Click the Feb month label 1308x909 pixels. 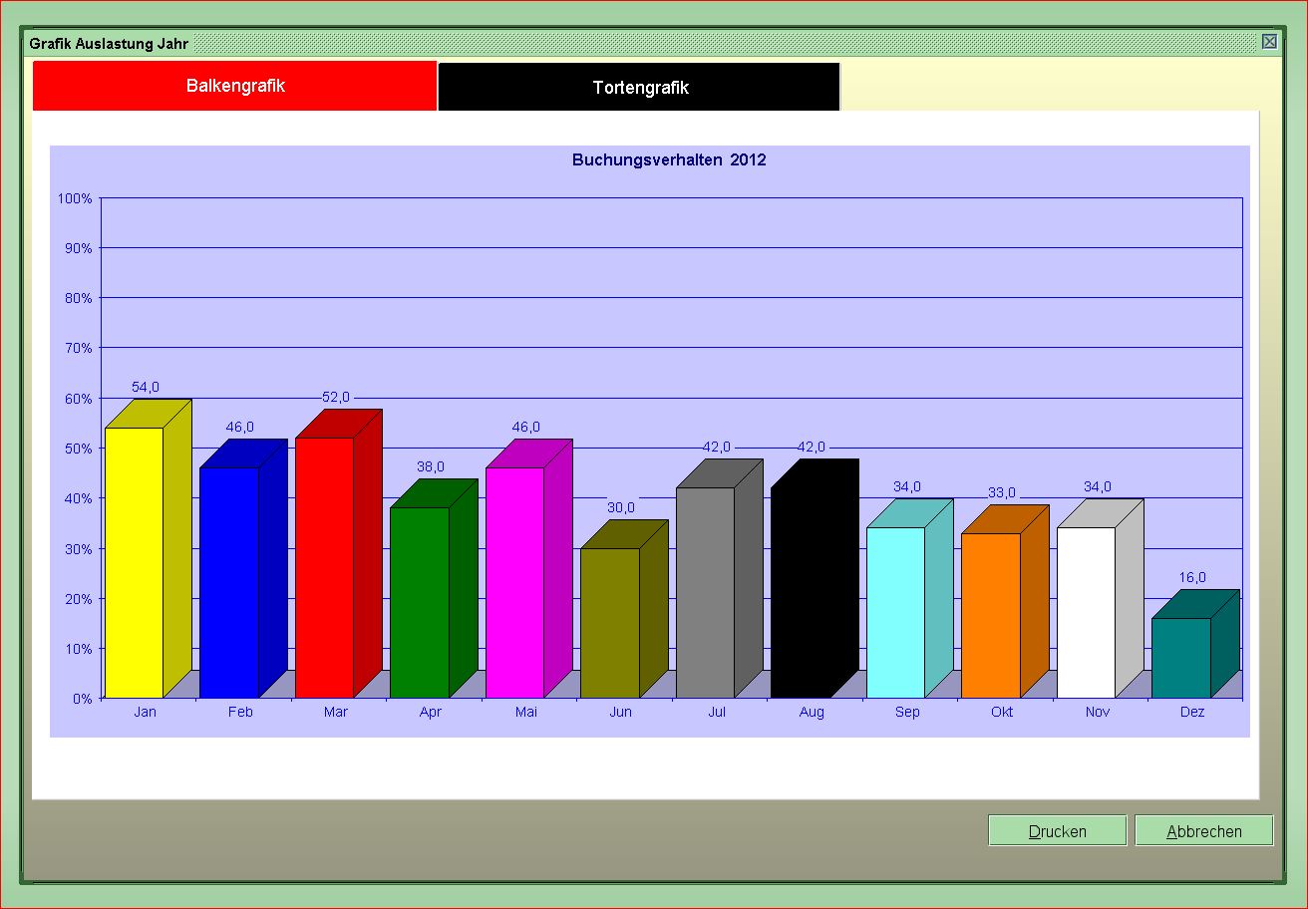240,712
